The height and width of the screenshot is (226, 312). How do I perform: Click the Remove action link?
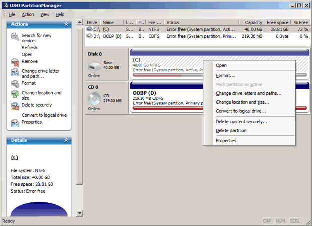30,61
